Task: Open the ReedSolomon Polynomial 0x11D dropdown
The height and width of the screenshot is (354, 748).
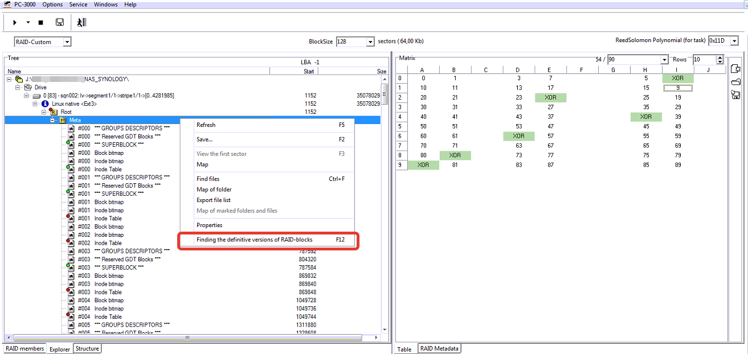Action: click(x=734, y=41)
